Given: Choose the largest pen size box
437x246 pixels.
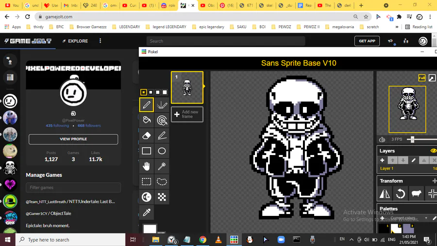Looking at the screenshot, I should pyautogui.click(x=165, y=92).
